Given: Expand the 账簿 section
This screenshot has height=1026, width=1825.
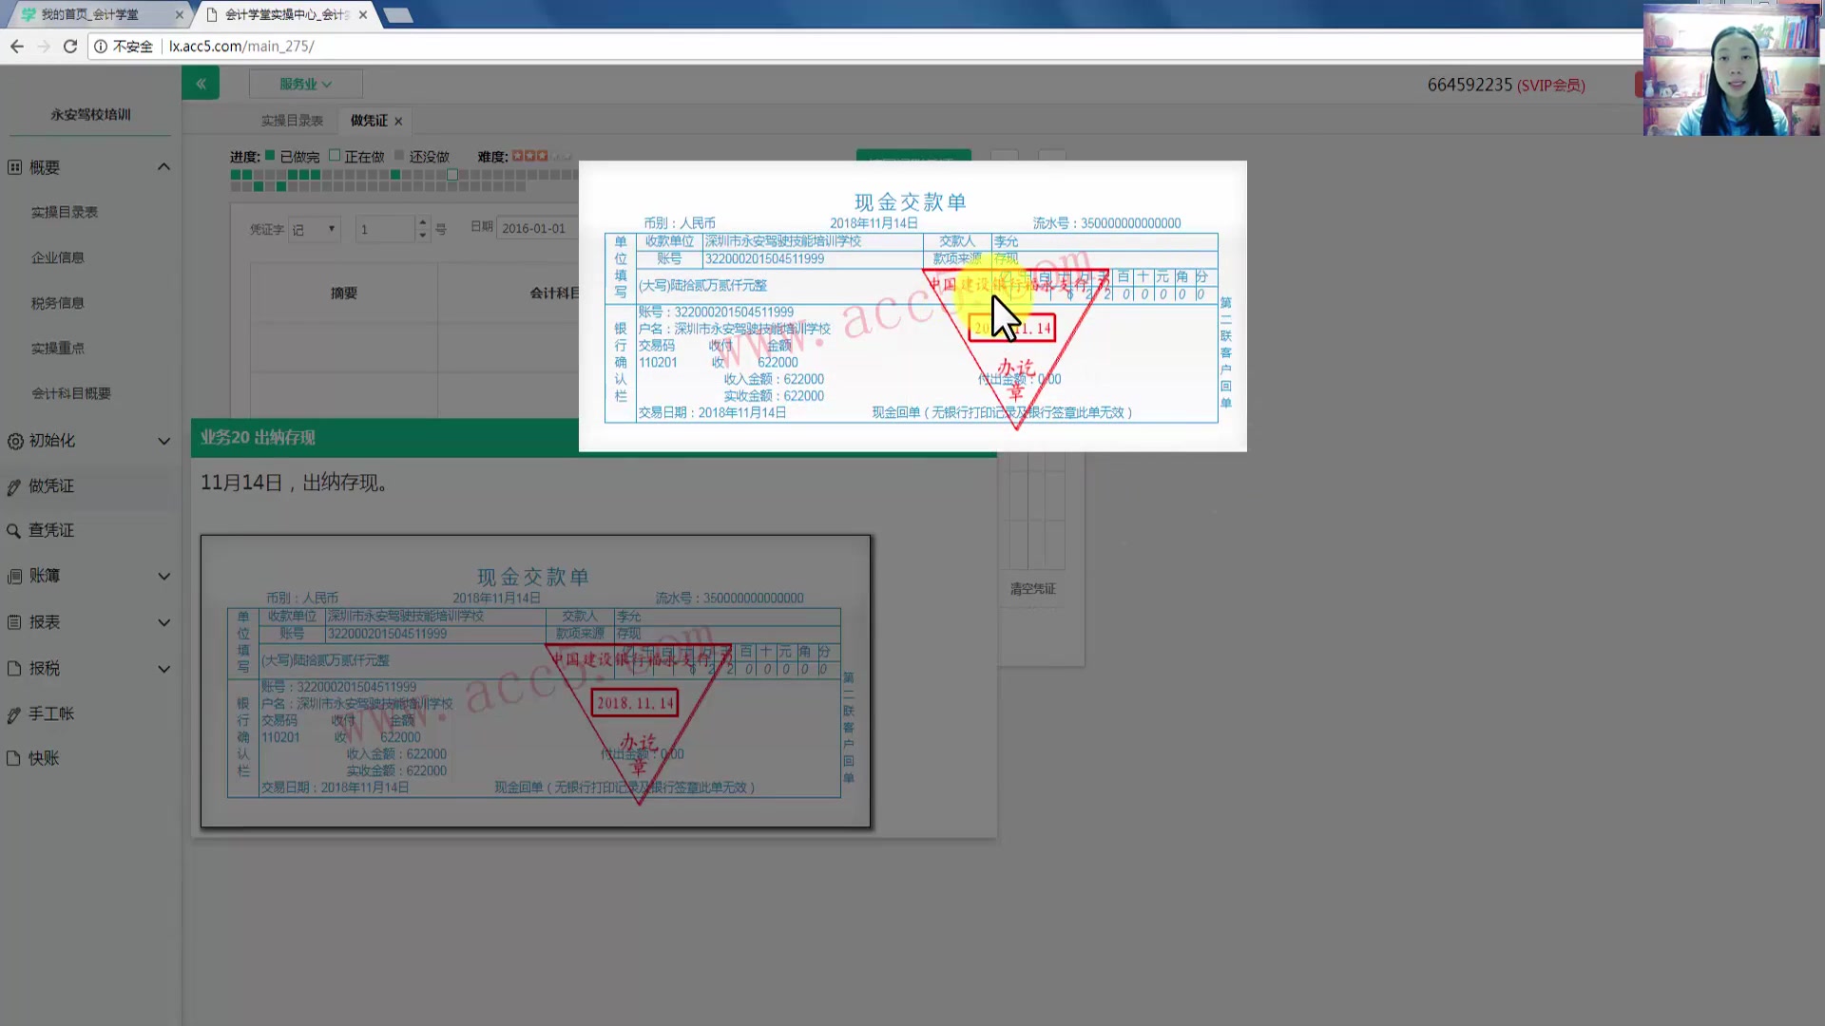Looking at the screenshot, I should click(x=163, y=577).
